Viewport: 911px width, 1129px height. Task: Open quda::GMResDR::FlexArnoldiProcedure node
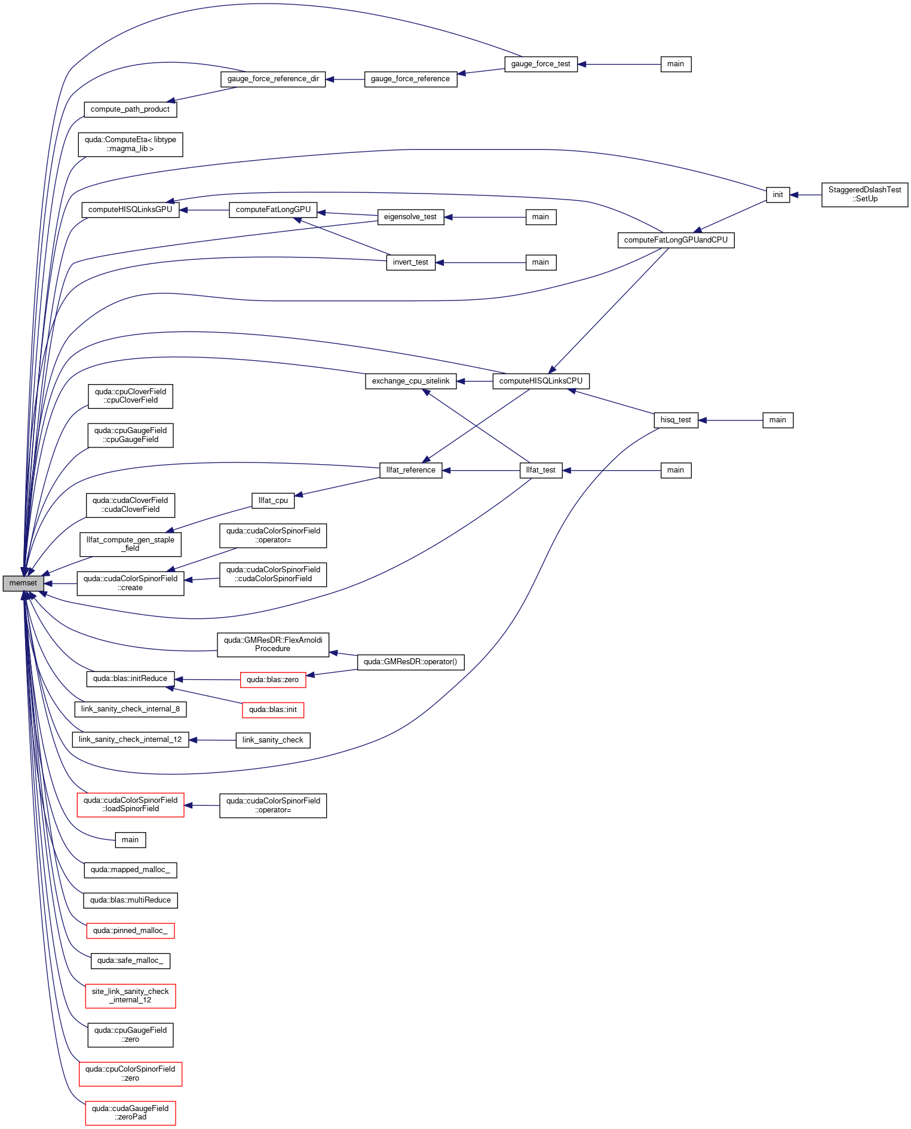pos(273,645)
